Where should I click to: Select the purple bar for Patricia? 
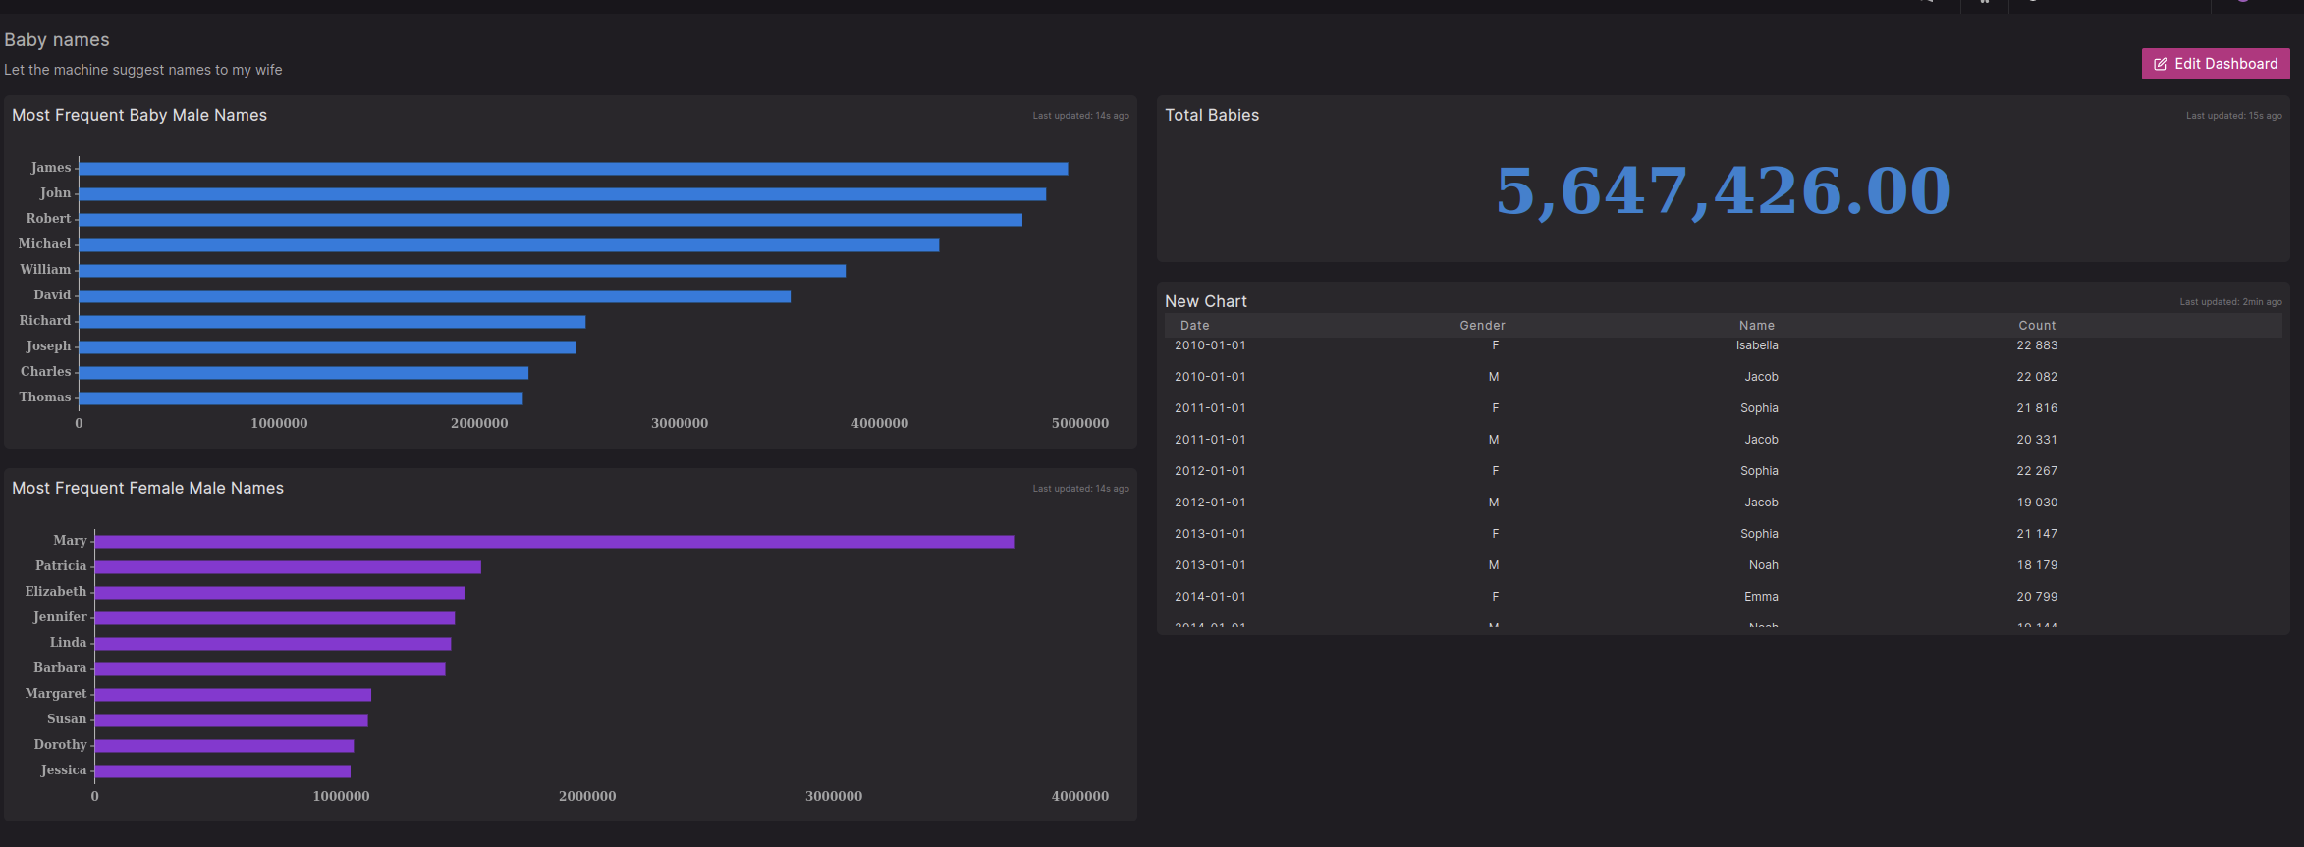[x=288, y=567]
